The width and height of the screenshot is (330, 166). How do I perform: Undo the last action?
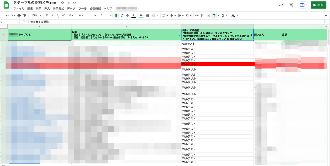[8, 16]
